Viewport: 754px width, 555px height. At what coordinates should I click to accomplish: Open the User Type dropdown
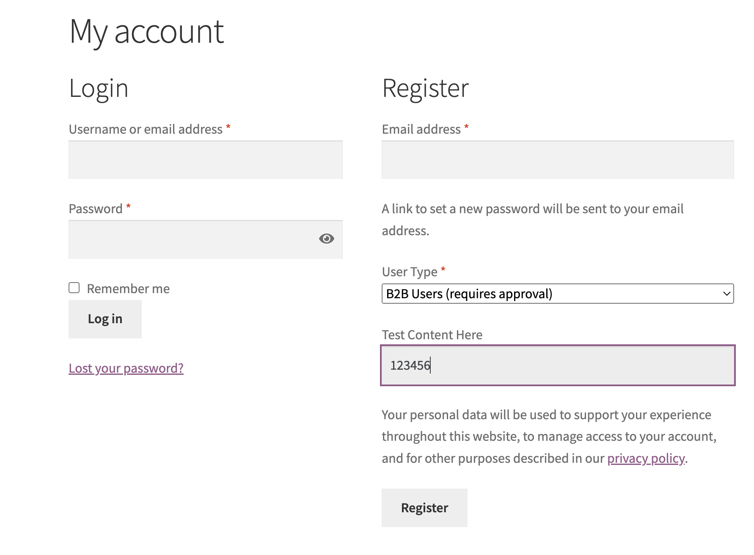tap(558, 294)
